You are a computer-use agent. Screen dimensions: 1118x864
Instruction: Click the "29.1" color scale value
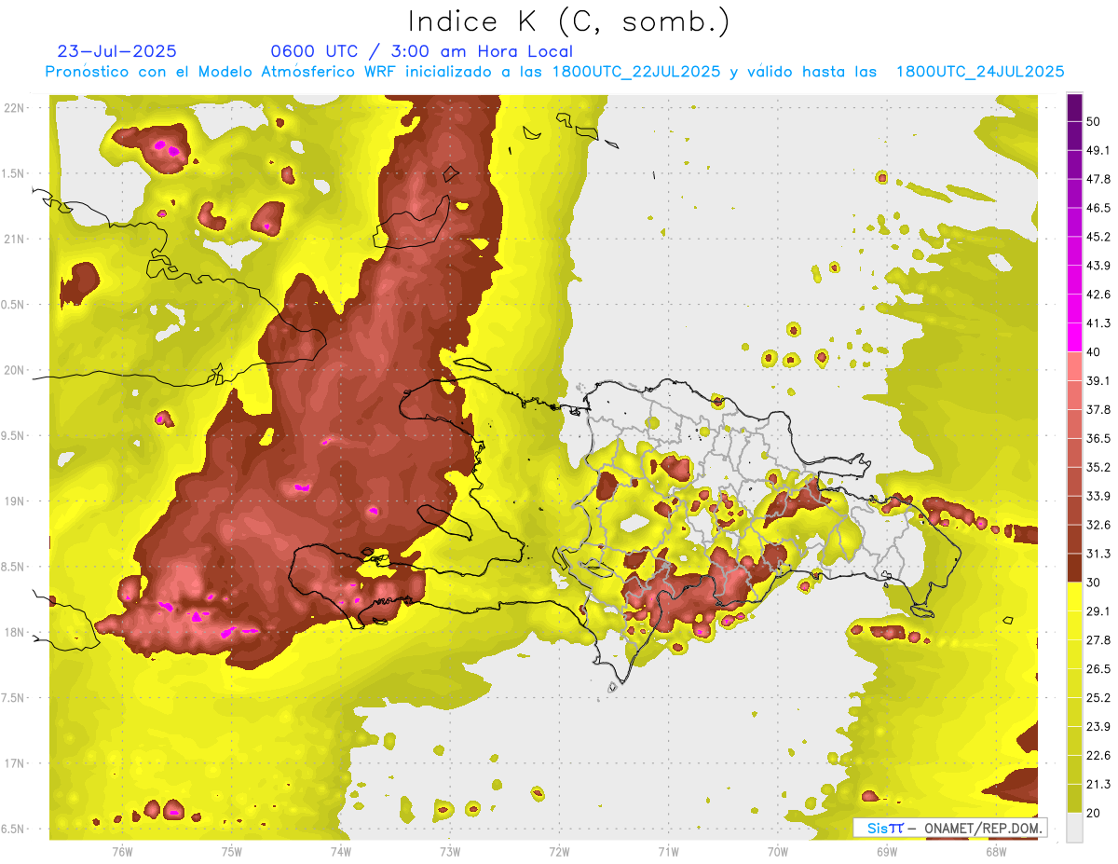click(1098, 611)
